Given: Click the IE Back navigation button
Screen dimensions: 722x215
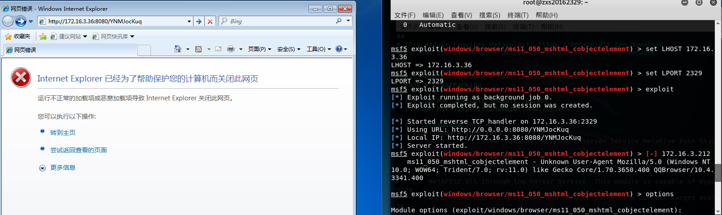Looking at the screenshot, I should tap(8, 21).
